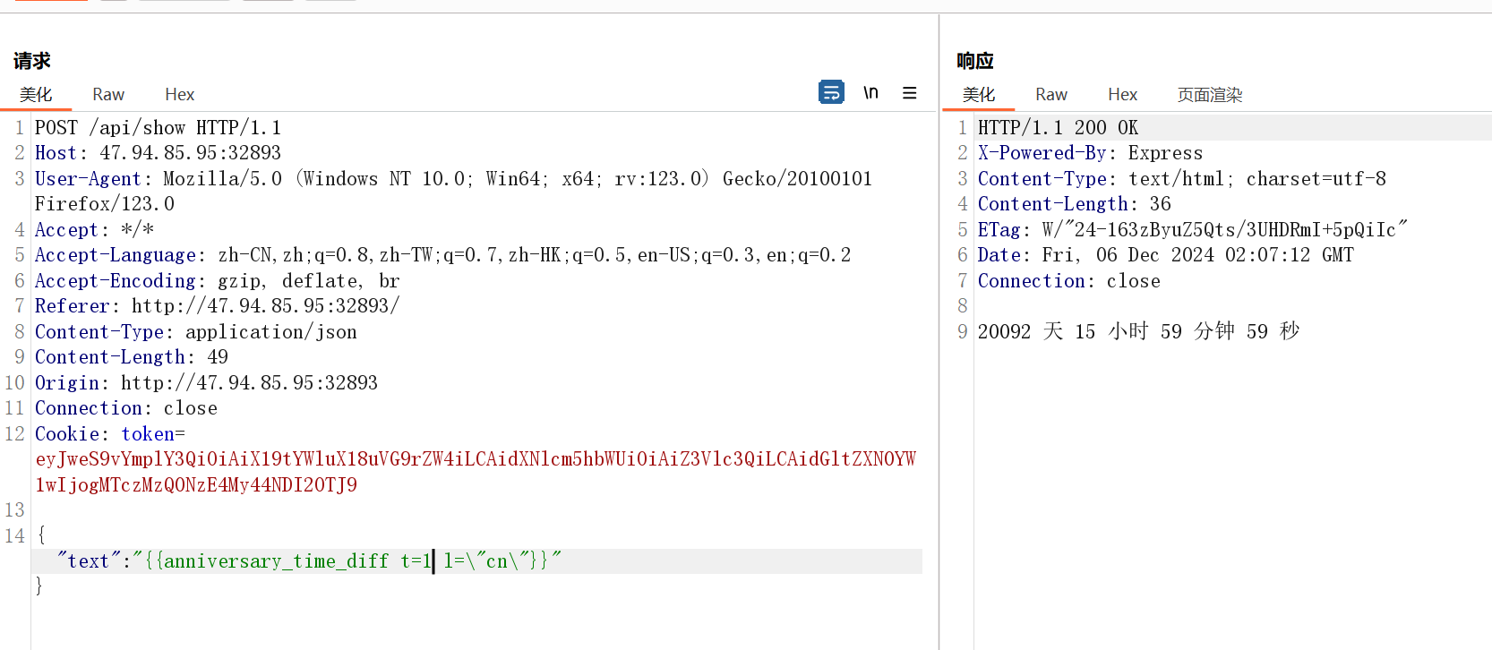Image resolution: width=1492 pixels, height=650 pixels.
Task: Toggle the \n non-printable characters icon
Action: coord(870,92)
